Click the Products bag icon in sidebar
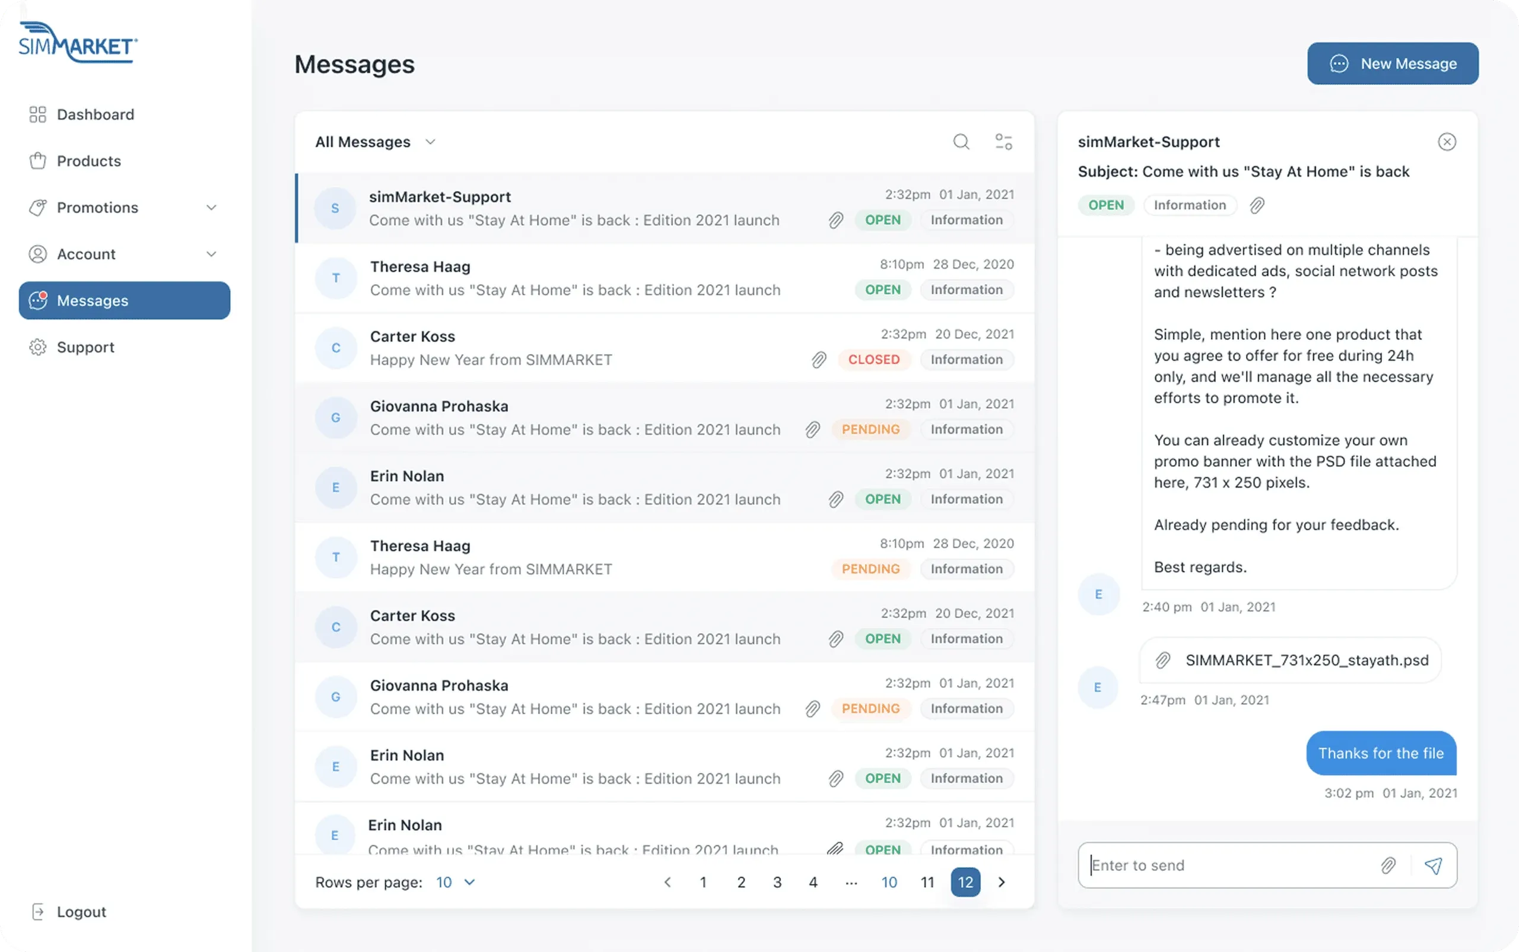The image size is (1519, 952). (38, 161)
